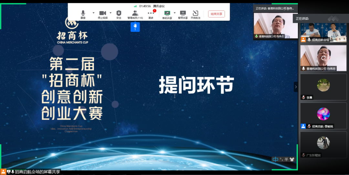Image resolution: width=349 pixels, height=175 pixels.
Task: Click the 招商杯 China Merchants Cup logo
Action: [x=72, y=30]
